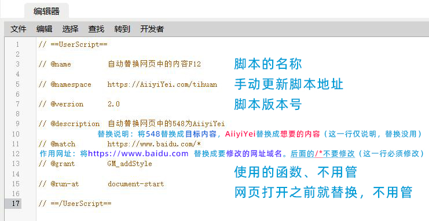Switch to the 编辑器 tab

pyautogui.click(x=46, y=11)
